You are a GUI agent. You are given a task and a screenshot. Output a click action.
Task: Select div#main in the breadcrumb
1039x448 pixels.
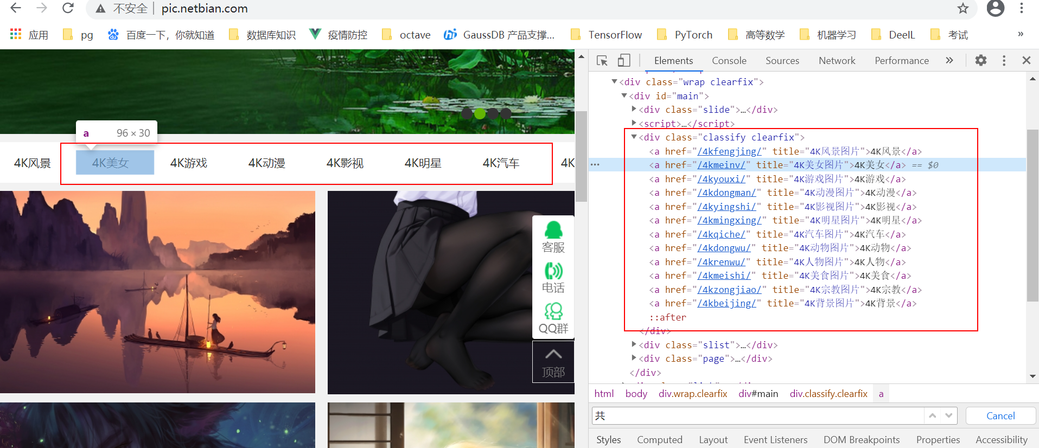758,394
